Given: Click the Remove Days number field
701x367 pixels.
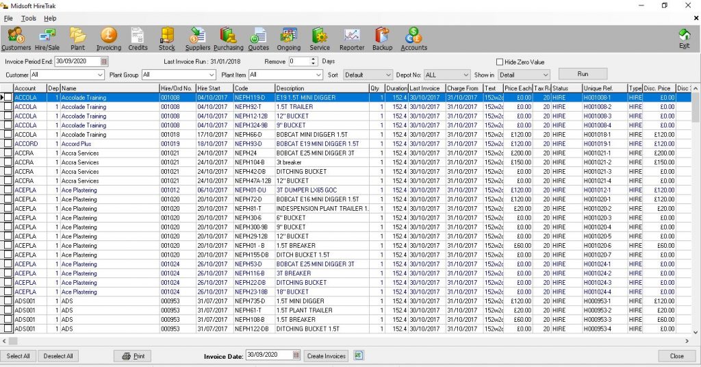Looking at the screenshot, I should coord(299,61).
